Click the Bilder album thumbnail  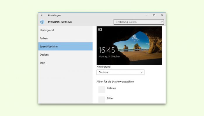(x=102, y=100)
